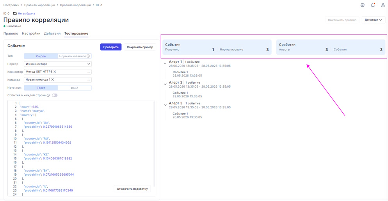Click scrollbar of the JSON editor
Image resolution: width=388 pixels, height=201 pixels.
pos(155,143)
